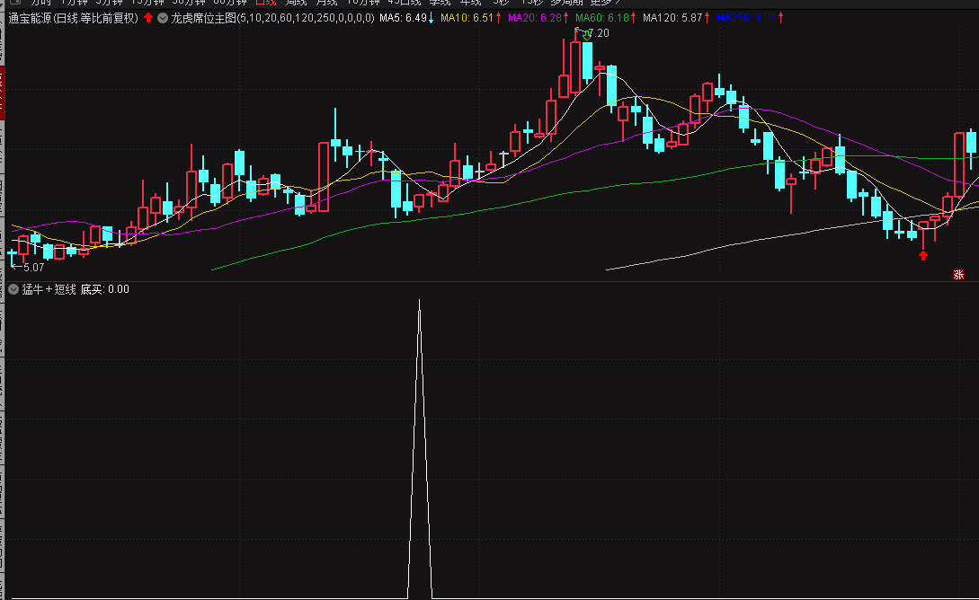Click the 猛牛+短线 indicator name
Viewport: 979px width, 600px height.
point(49,289)
